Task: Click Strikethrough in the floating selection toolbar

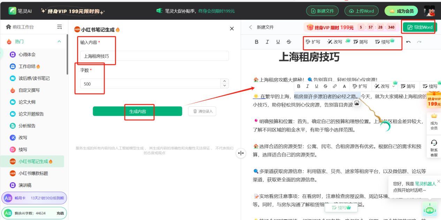Action: click(x=325, y=86)
